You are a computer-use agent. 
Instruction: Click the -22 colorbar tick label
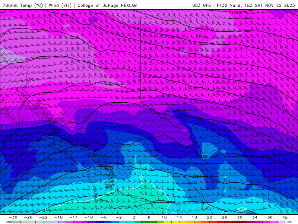(x=43, y=217)
